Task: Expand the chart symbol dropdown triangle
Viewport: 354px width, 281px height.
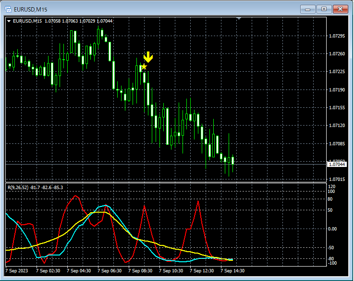Action: [9, 21]
